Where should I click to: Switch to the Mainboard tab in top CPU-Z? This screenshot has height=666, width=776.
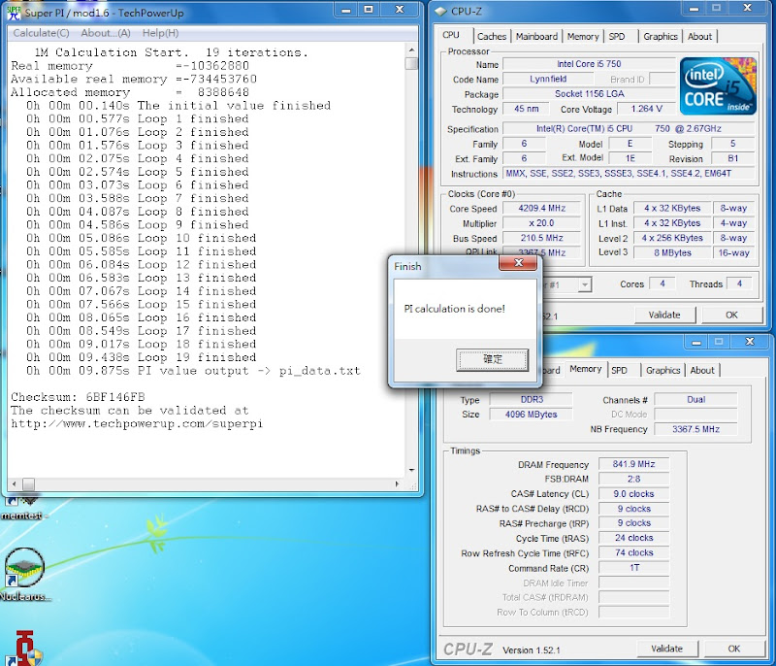(536, 37)
